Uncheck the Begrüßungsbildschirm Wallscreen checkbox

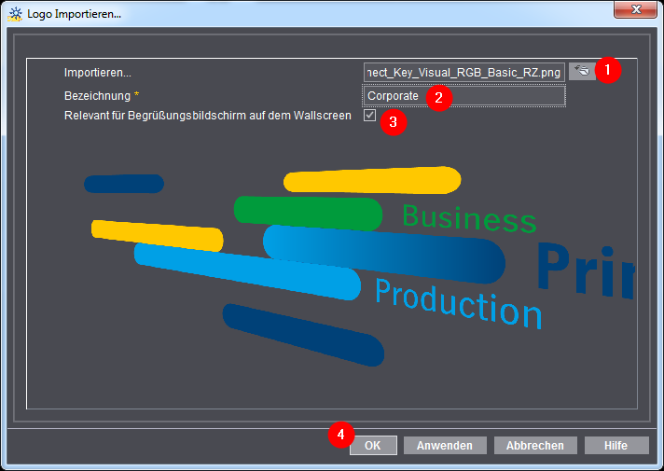click(x=370, y=116)
